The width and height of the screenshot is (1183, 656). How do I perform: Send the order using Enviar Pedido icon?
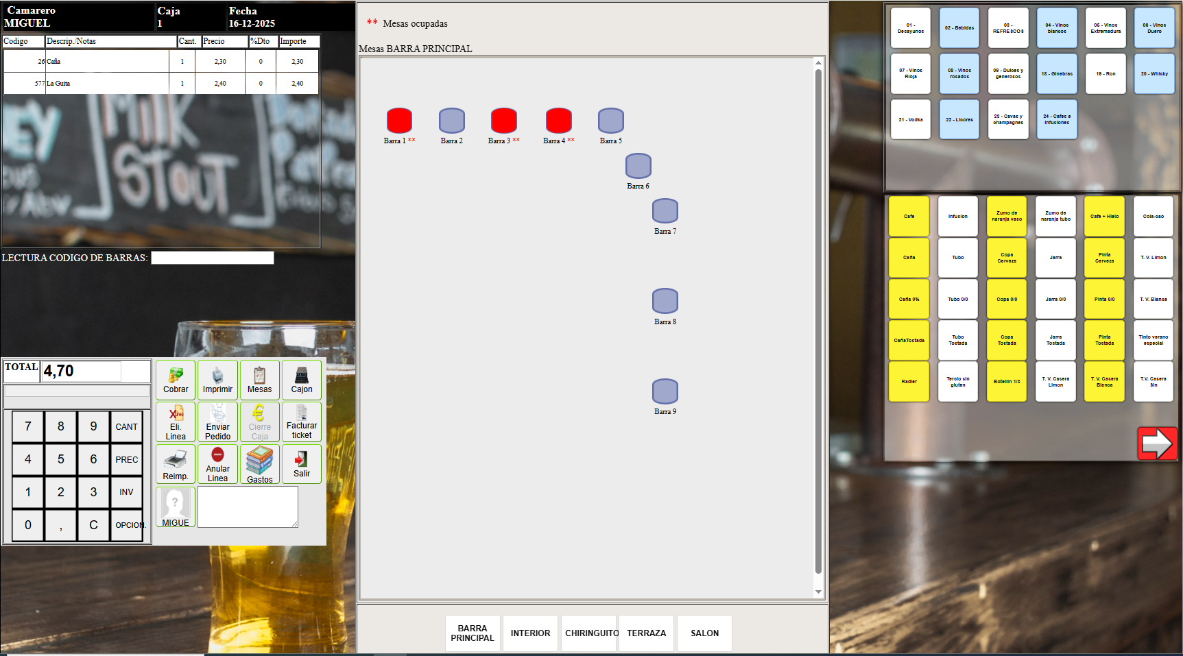coord(217,422)
